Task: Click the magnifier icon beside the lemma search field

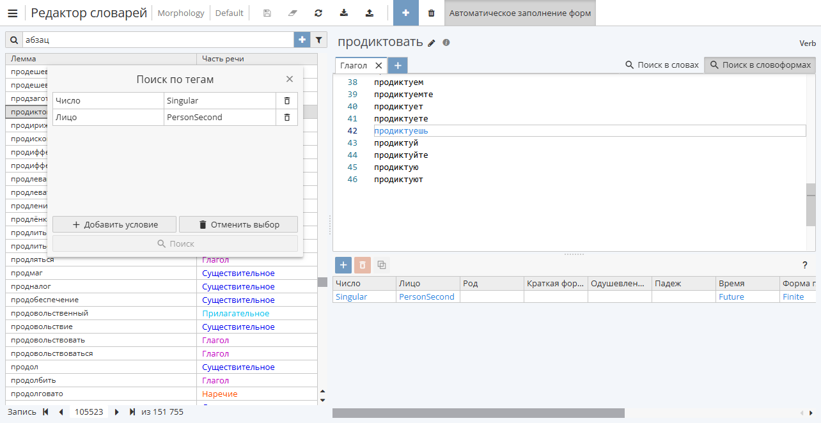Action: point(13,40)
